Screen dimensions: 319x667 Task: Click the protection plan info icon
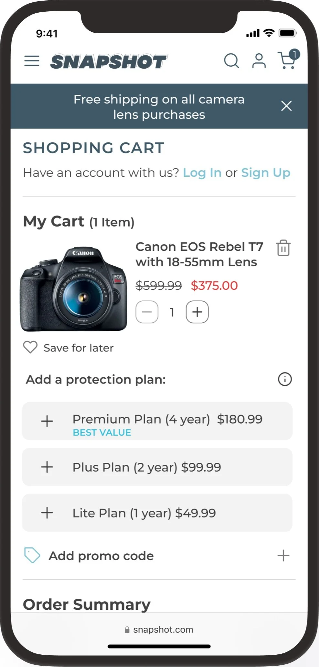point(285,379)
